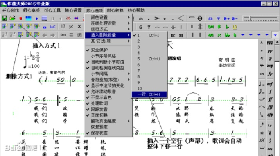Expand the 其它选项 submenu

tap(108, 41)
